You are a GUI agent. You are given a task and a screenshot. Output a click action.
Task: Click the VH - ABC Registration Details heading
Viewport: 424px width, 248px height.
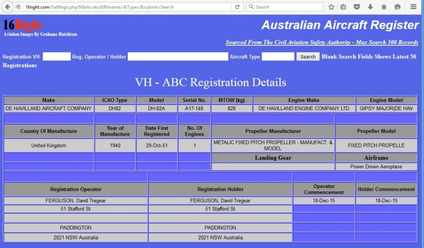pos(210,82)
